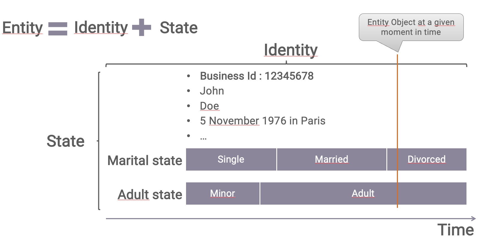Click the Adult state row label

click(150, 195)
